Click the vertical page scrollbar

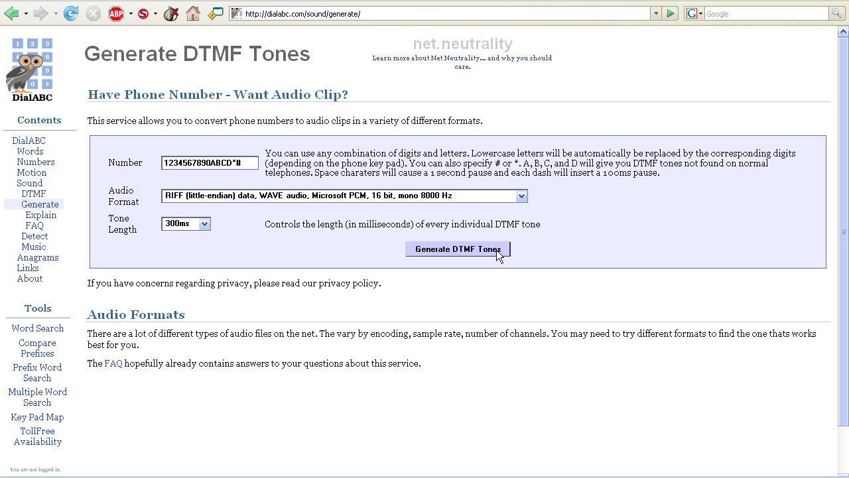point(844,231)
